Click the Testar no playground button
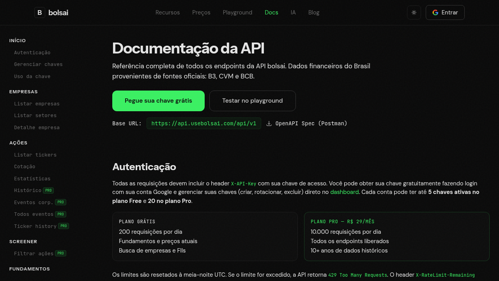Viewport: 499px width, 281px height. coord(253,101)
